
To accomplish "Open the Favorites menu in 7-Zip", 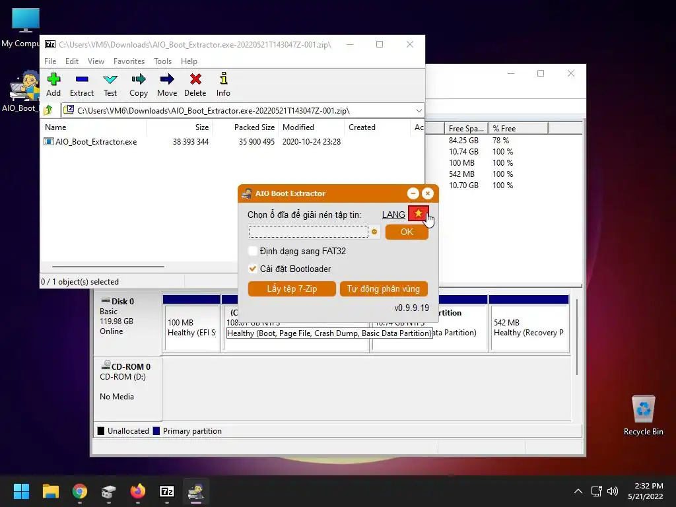I will pyautogui.click(x=129, y=61).
